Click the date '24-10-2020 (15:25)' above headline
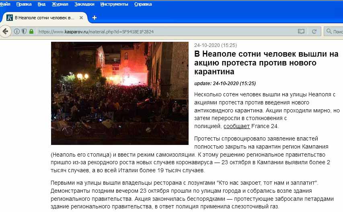 coord(216,45)
